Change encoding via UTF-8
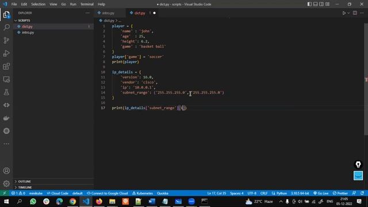 [x=252, y=193]
